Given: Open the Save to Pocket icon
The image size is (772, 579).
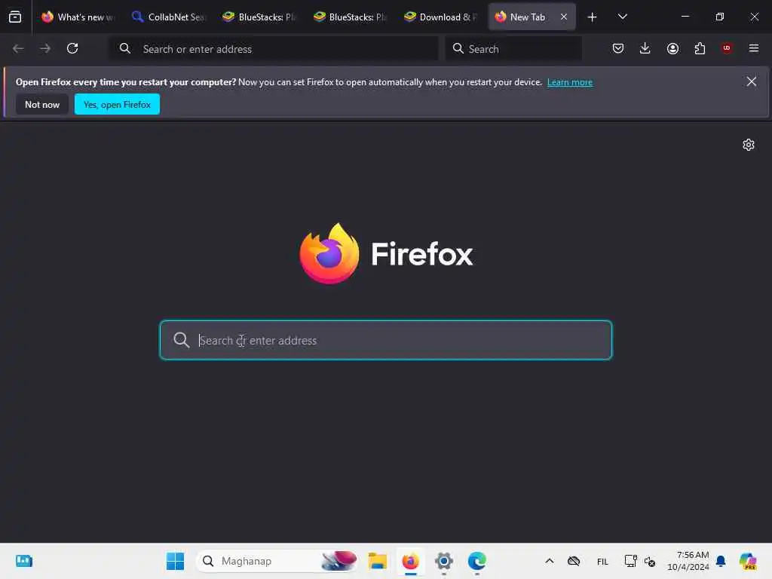Looking at the screenshot, I should pyautogui.click(x=618, y=48).
